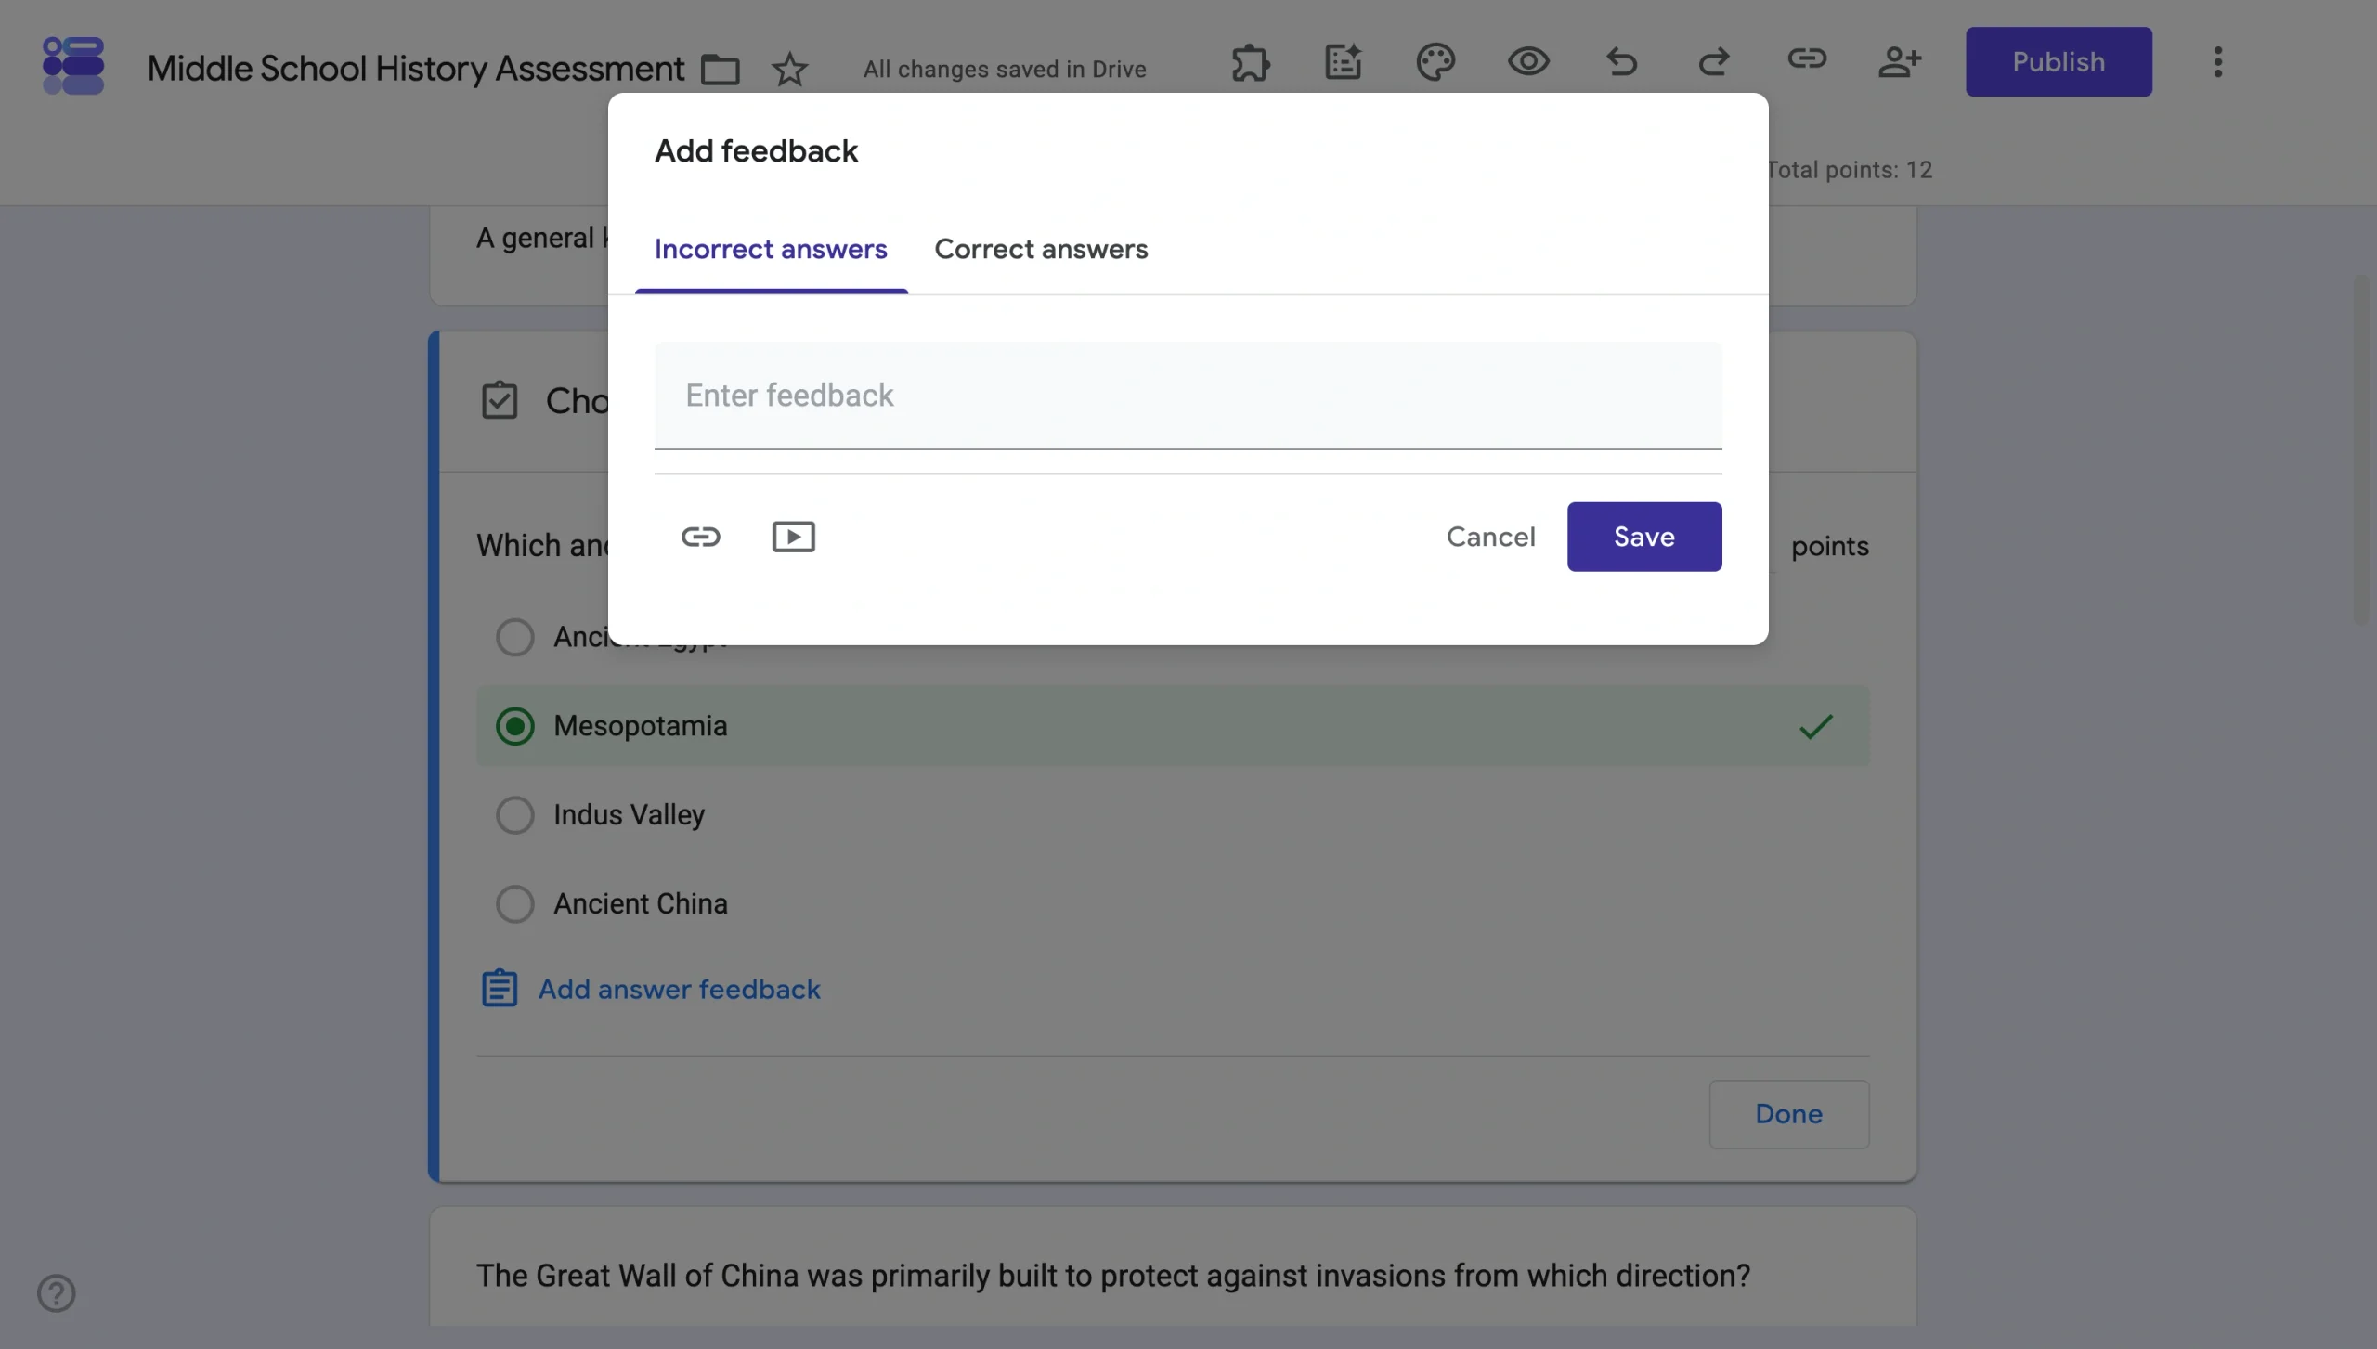Image resolution: width=2377 pixels, height=1349 pixels.
Task: Select the Mesopotamia radio option
Action: point(515,726)
